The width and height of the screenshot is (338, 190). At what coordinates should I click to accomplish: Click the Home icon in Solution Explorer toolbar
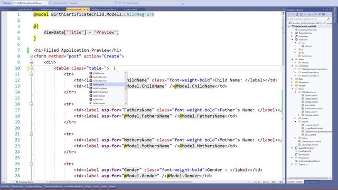(297, 14)
